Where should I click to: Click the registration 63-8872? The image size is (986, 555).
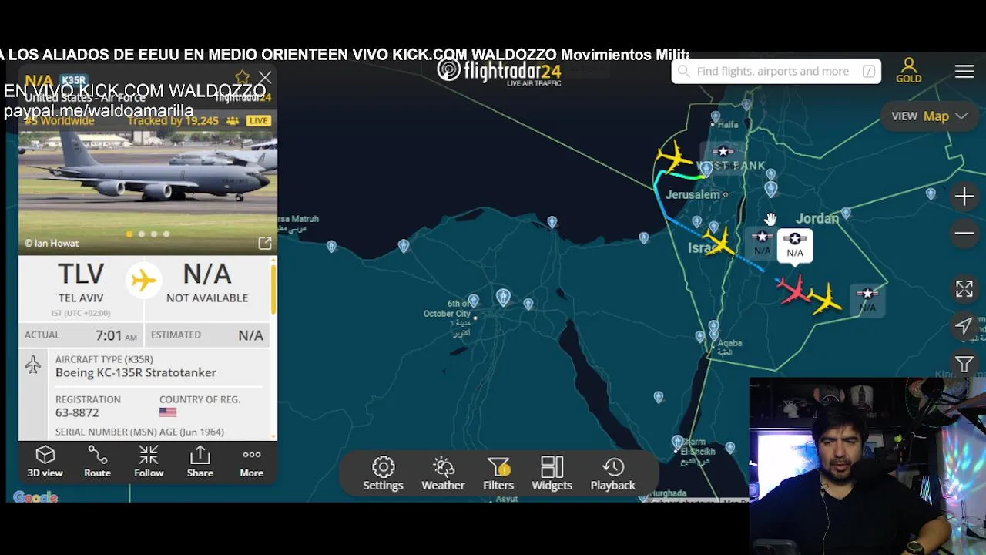click(x=77, y=413)
